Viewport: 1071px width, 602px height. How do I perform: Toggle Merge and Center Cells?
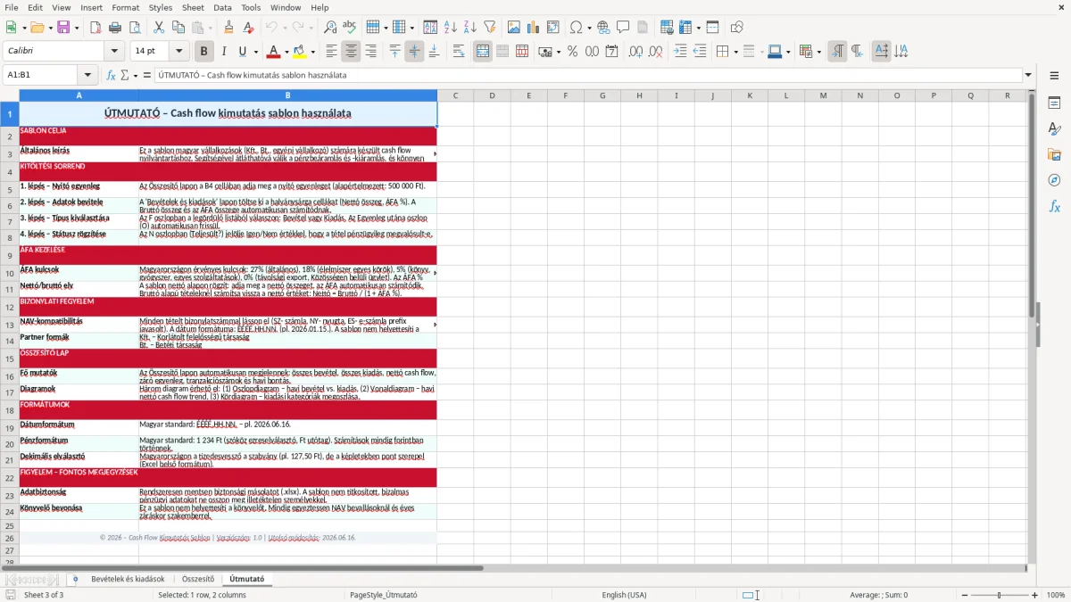(x=482, y=52)
